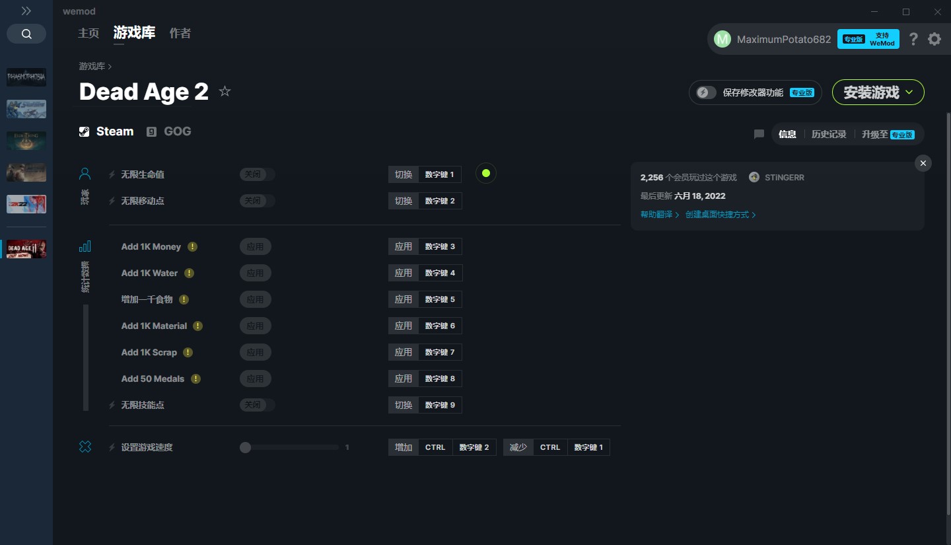Click 切换 hotkey for 无限移动点
This screenshot has width=951, height=545.
(404, 201)
